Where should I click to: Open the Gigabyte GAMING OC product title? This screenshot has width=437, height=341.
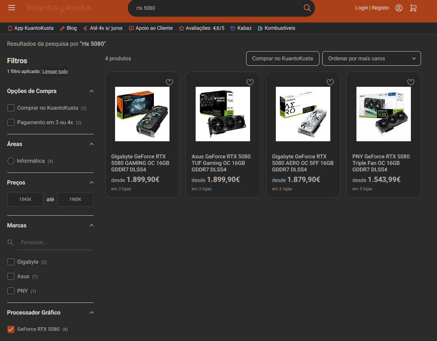(140, 163)
